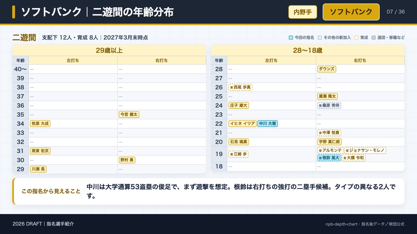This screenshot has height=234, width=417.
Task: Click the 育成 legend dashed swatch
Action: pos(356,38)
